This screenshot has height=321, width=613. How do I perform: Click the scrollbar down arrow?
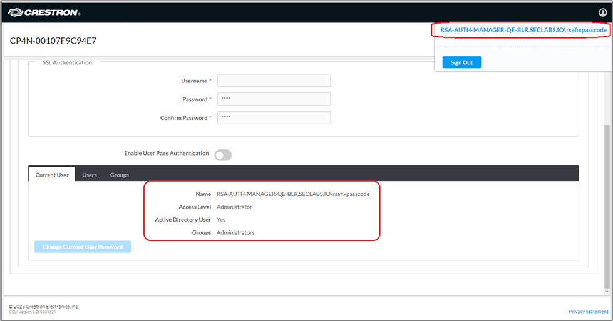tap(605, 291)
